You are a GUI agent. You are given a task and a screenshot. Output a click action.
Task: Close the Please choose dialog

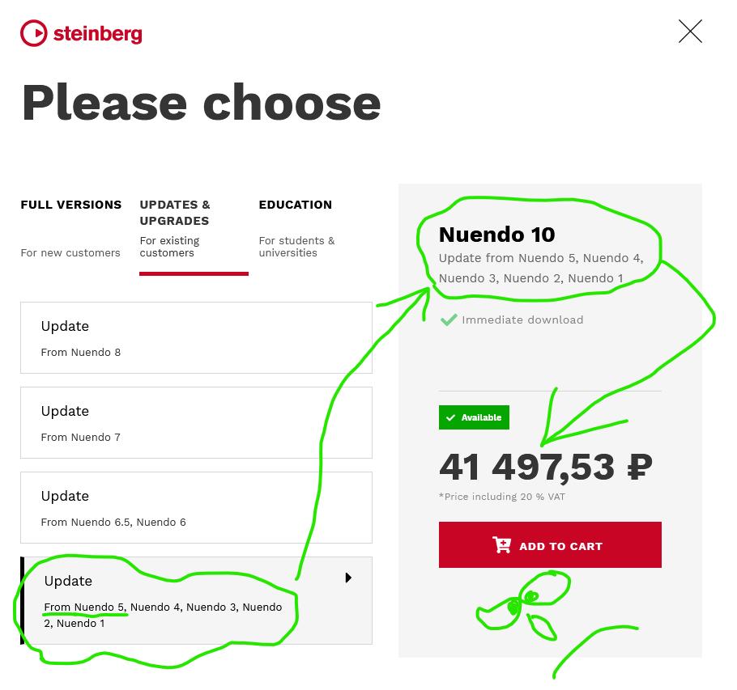point(690,32)
